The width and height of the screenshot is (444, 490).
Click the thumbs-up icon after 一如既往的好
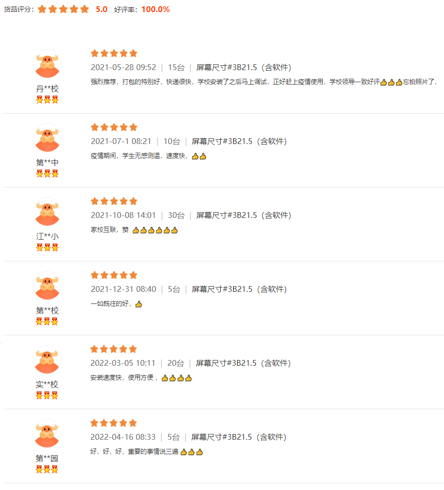coord(139,304)
